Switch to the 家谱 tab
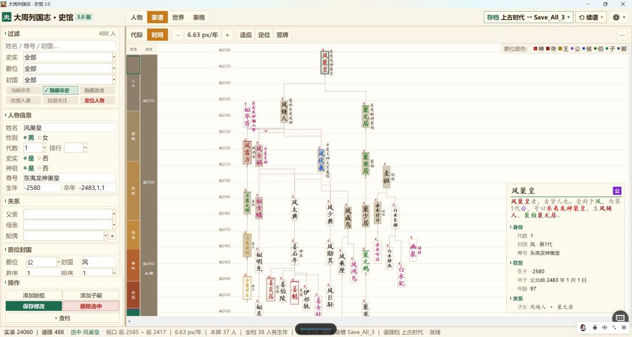This screenshot has height=337, width=632. tap(157, 18)
